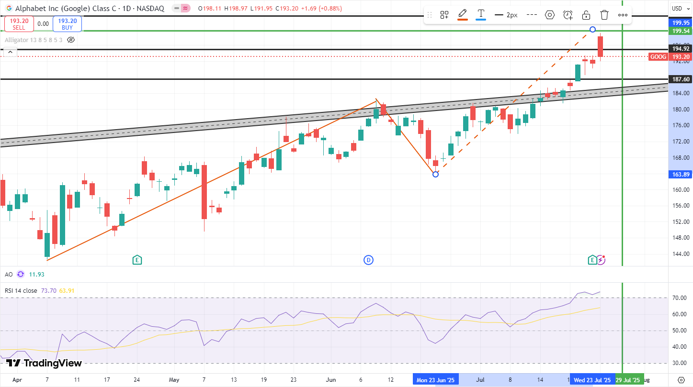Open drawing settings hexagon icon
The width and height of the screenshot is (693, 387).
550,15
